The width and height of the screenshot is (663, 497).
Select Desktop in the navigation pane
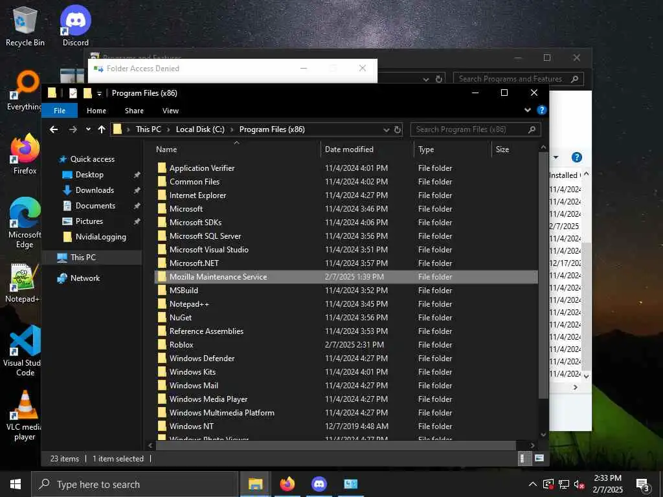coord(89,175)
